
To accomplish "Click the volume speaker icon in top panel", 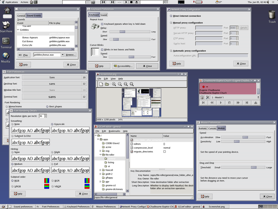I will coord(268,2).
